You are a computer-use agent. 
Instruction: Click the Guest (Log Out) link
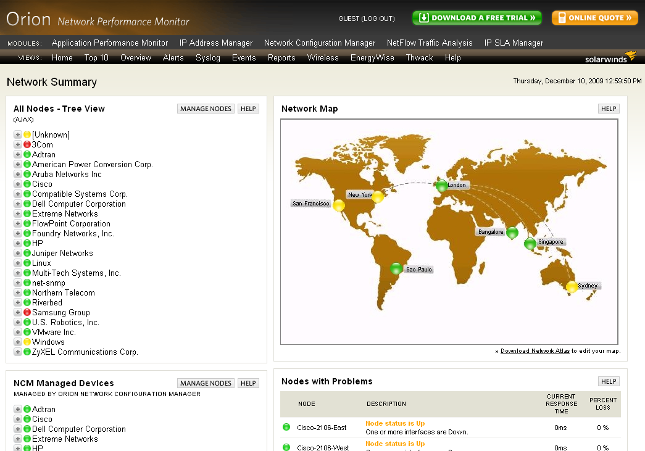(366, 19)
